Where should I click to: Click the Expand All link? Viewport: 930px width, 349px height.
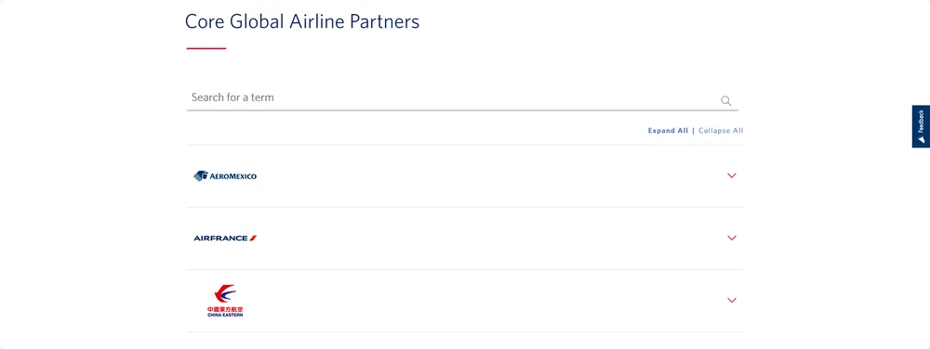[x=668, y=131]
